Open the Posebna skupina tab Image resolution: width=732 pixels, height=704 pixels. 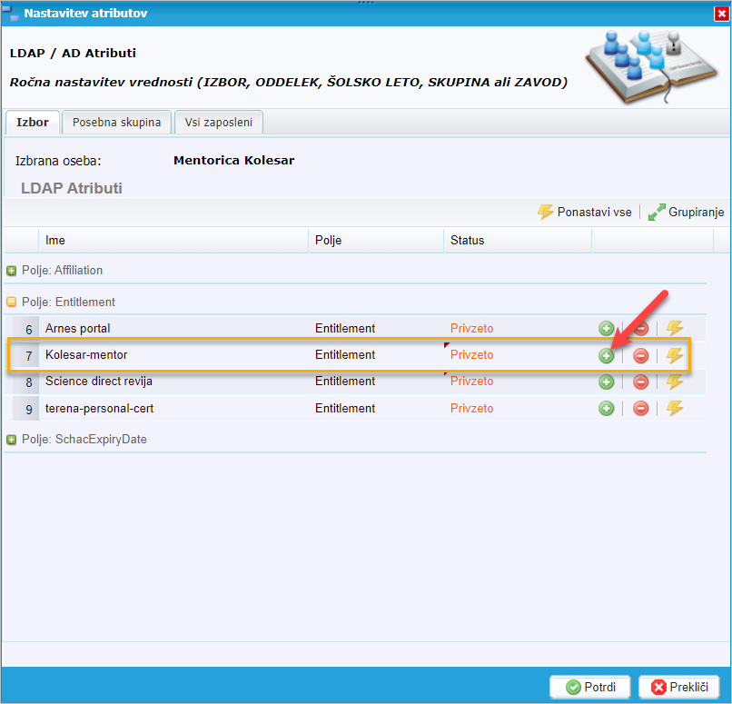pos(117,123)
